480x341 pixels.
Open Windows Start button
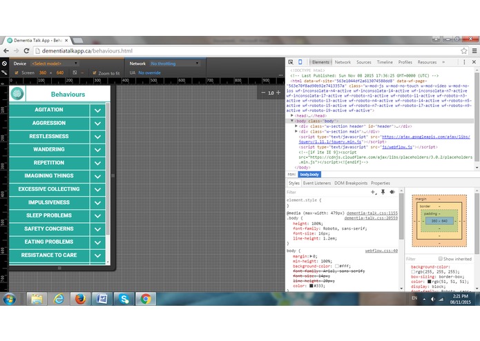[x=9, y=299]
